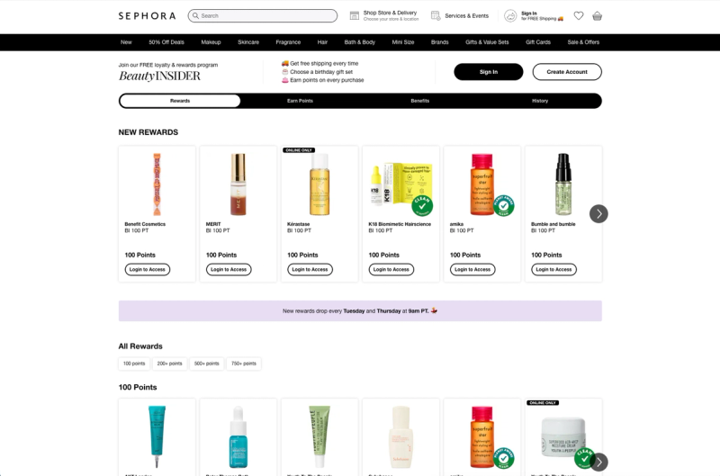The width and height of the screenshot is (720, 476).
Task: Click Login to Access under Kérastase
Action: [310, 269]
